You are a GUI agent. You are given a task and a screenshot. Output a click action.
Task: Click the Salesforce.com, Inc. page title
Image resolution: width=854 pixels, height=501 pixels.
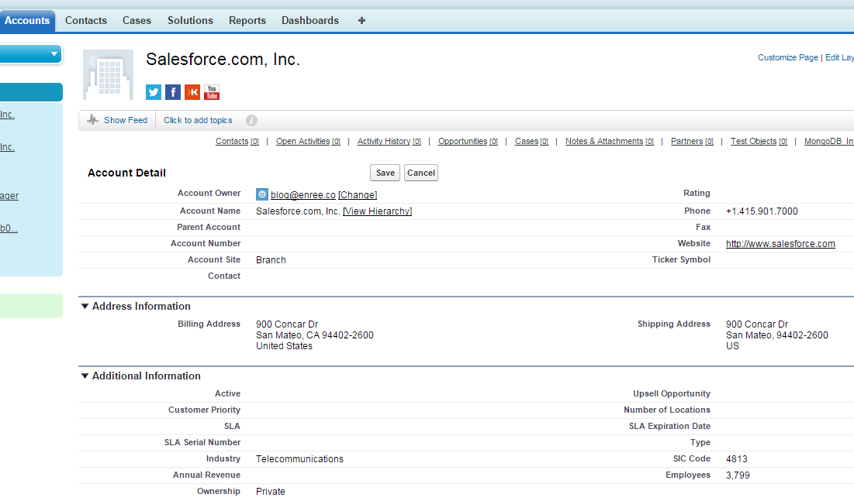pyautogui.click(x=223, y=60)
